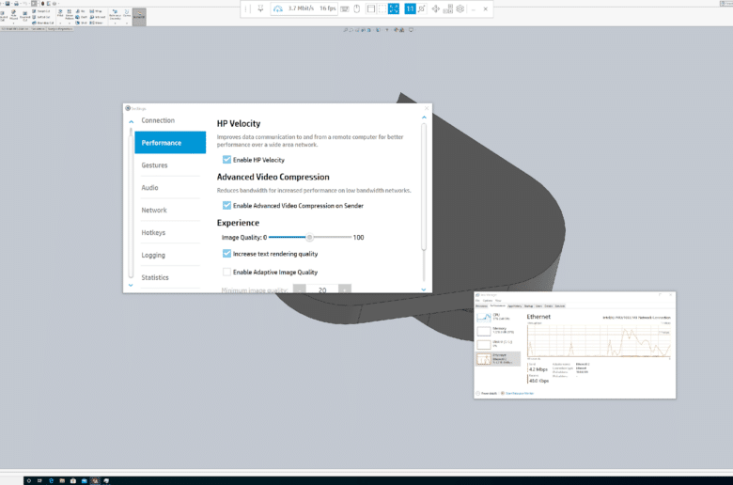The width and height of the screenshot is (733, 485).
Task: Click Open Resource Monitor link in Task Manager
Action: (518, 393)
